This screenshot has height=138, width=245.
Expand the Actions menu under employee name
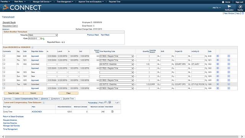[x=6, y=29]
